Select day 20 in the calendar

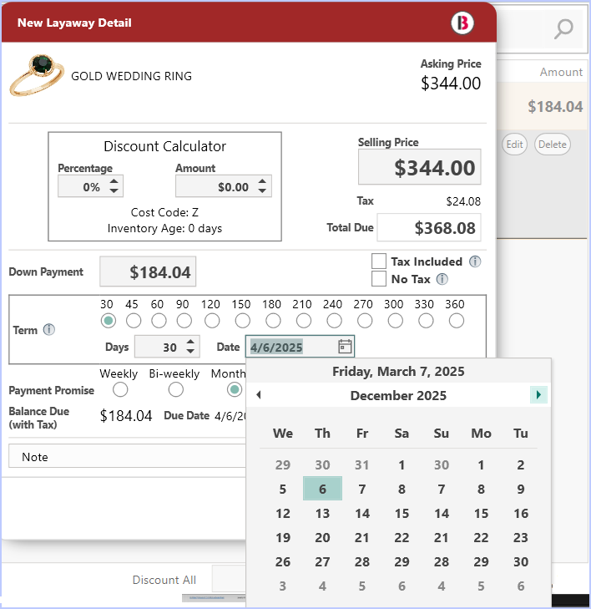pyautogui.click(x=322, y=537)
